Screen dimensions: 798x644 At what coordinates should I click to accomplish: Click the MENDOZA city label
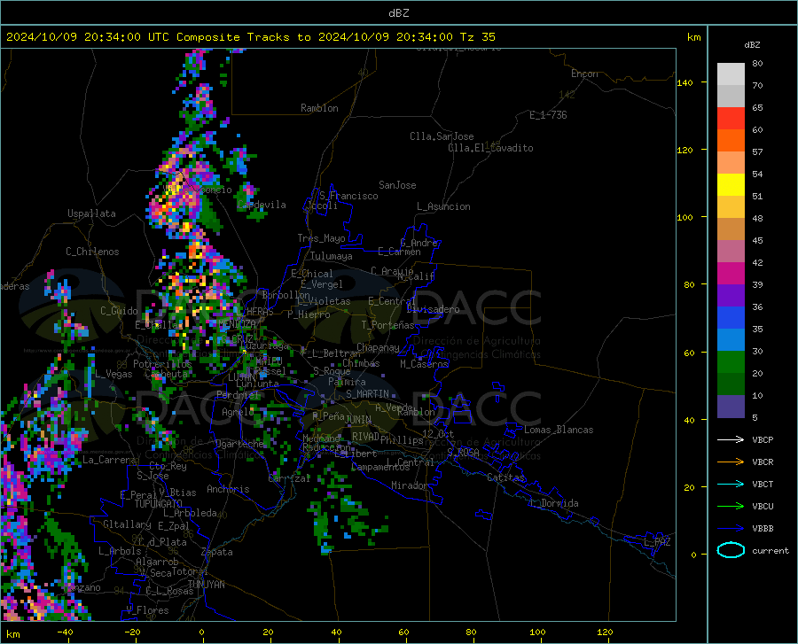tap(236, 323)
